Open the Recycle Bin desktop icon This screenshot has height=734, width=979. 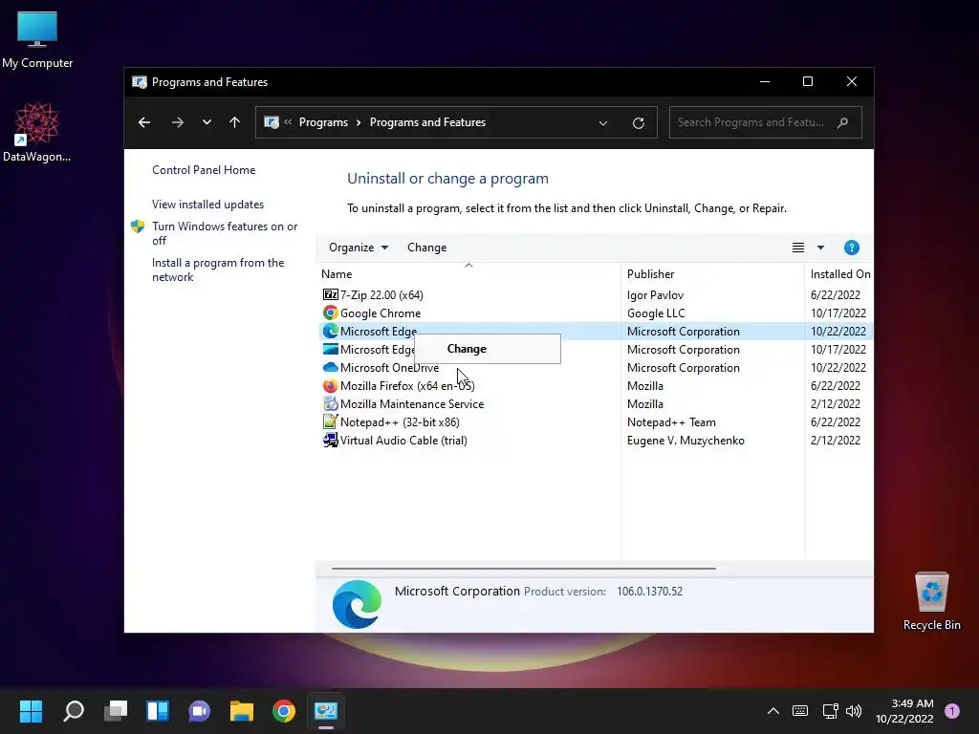tap(931, 600)
